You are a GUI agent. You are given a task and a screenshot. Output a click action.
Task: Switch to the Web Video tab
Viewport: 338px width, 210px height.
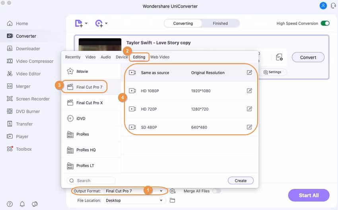160,57
